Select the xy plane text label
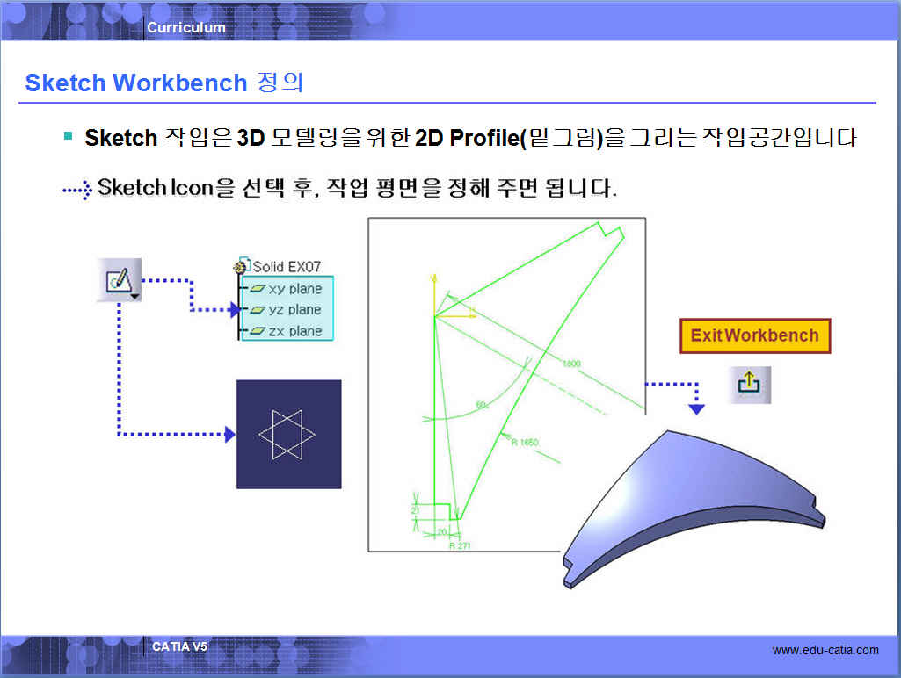 coord(295,289)
